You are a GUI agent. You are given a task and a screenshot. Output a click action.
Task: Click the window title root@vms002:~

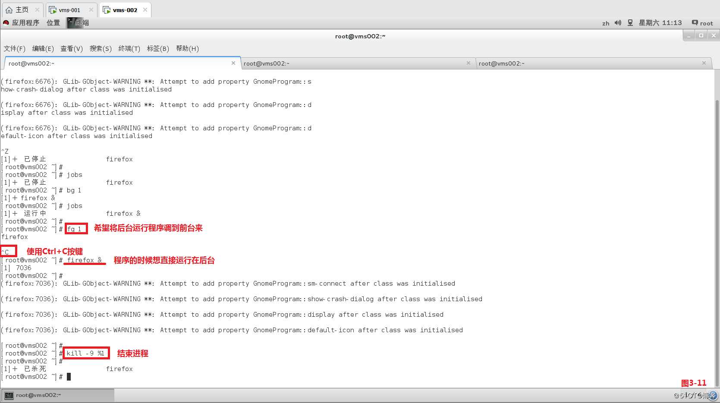pos(360,36)
